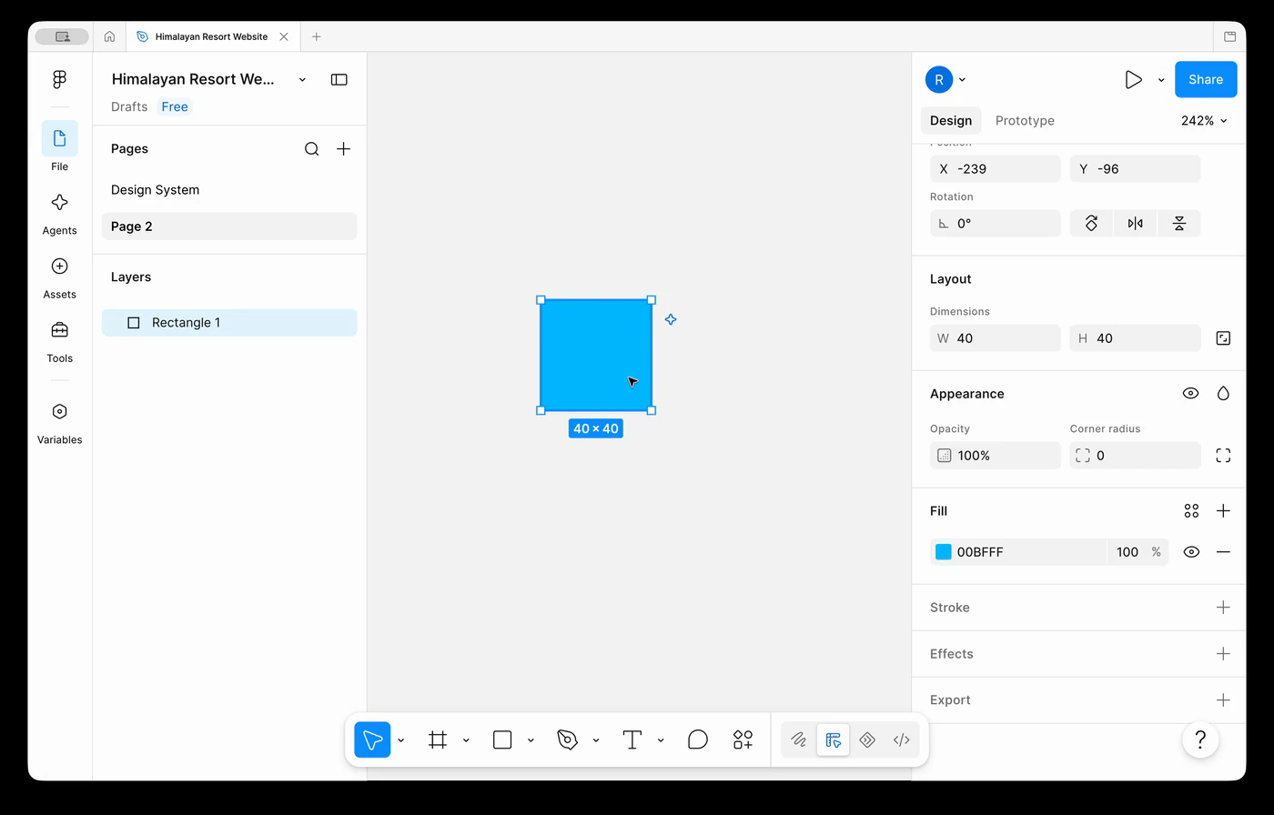Switch to Design mode in toolbar
Image resolution: width=1274 pixels, height=815 pixels.
coord(833,740)
